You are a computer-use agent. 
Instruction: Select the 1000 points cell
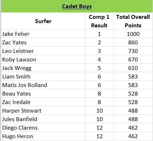tap(133, 34)
